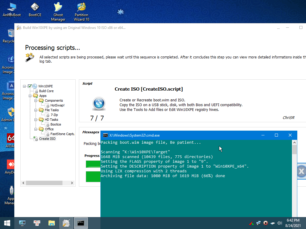Click the Create ISO script disc icon
This screenshot has height=229, width=306.
(x=99, y=103)
